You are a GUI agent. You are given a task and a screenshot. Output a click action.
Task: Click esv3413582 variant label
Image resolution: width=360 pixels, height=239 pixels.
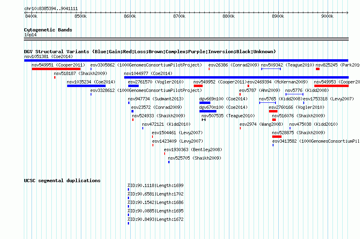[316, 141]
